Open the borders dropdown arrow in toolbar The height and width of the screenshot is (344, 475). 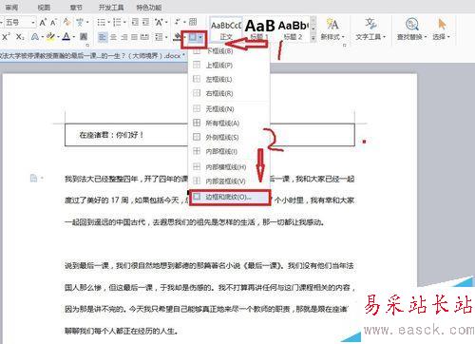pyautogui.click(x=201, y=38)
